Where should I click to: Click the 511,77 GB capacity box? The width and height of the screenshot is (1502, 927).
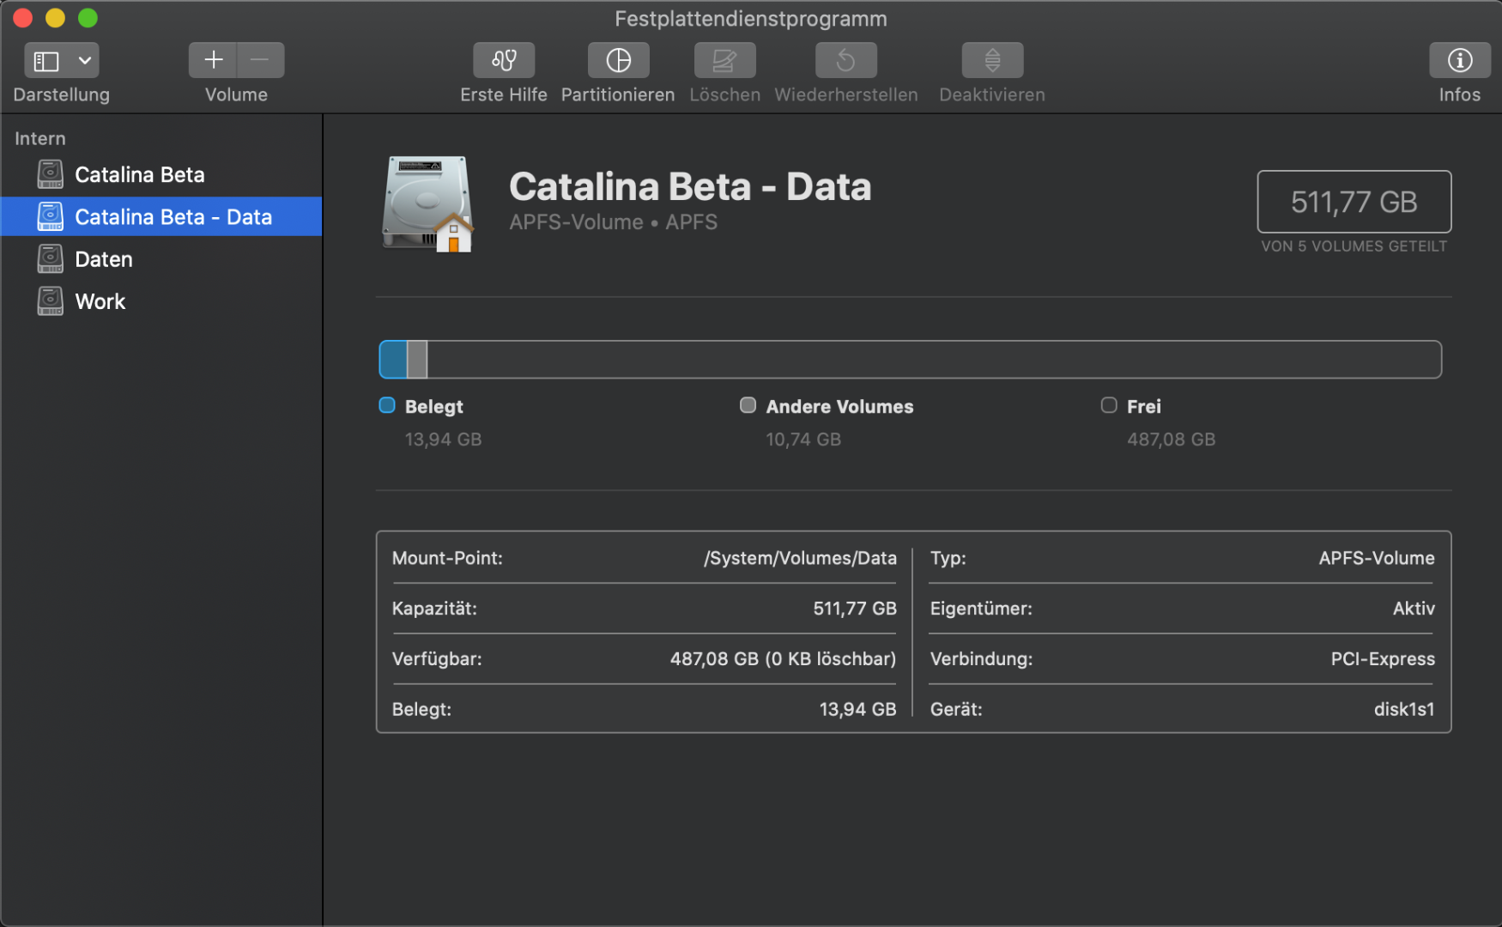tap(1354, 202)
